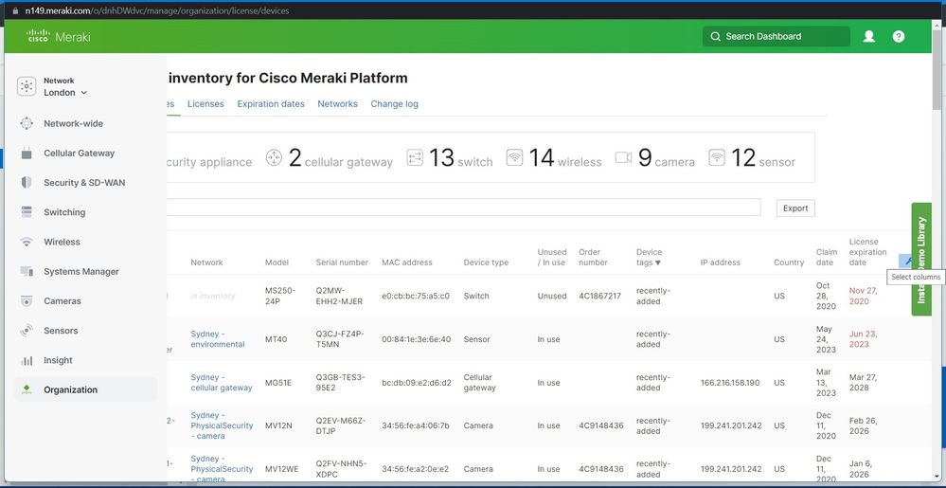Click the expired date Nov 27, 2020
The width and height of the screenshot is (946, 488).
[x=864, y=296]
